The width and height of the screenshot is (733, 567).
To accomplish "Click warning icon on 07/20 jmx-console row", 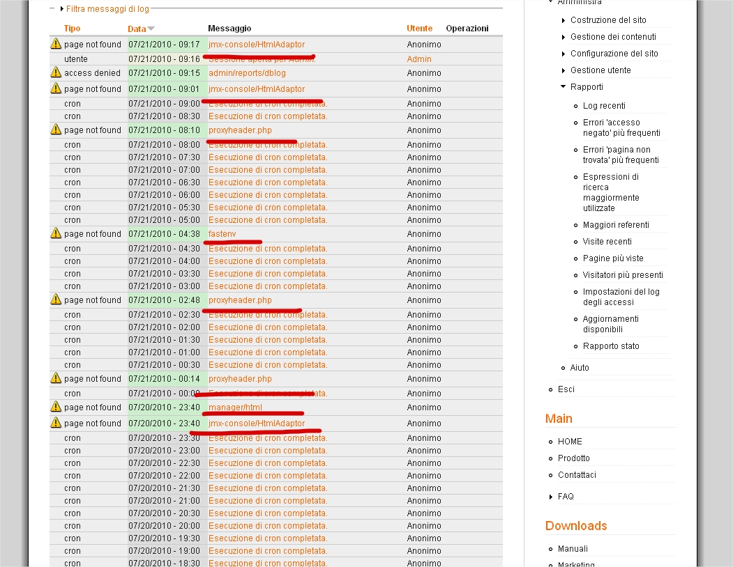I will 56,423.
